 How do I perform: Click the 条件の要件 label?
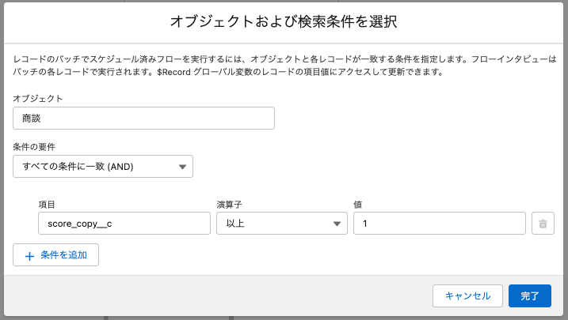(x=34, y=147)
